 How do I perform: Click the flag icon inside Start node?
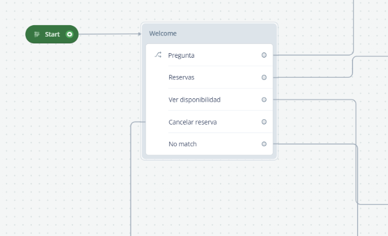37,34
